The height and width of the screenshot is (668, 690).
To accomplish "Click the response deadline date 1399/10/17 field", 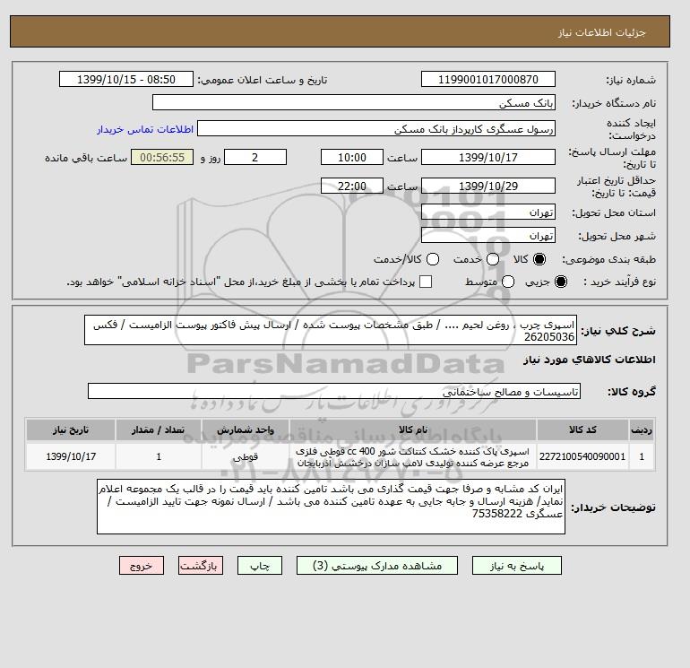I will click(x=488, y=157).
